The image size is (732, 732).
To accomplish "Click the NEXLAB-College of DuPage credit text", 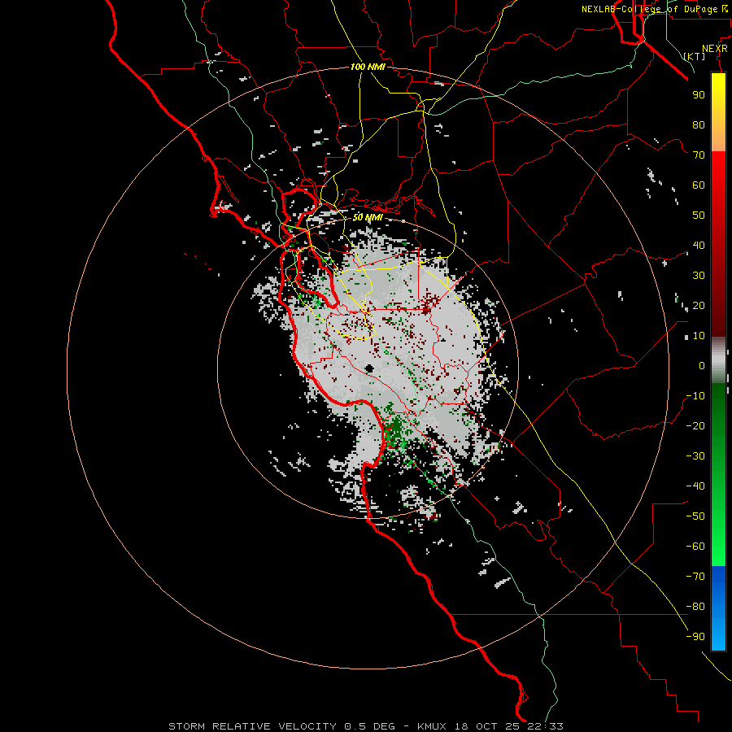I will tap(654, 9).
